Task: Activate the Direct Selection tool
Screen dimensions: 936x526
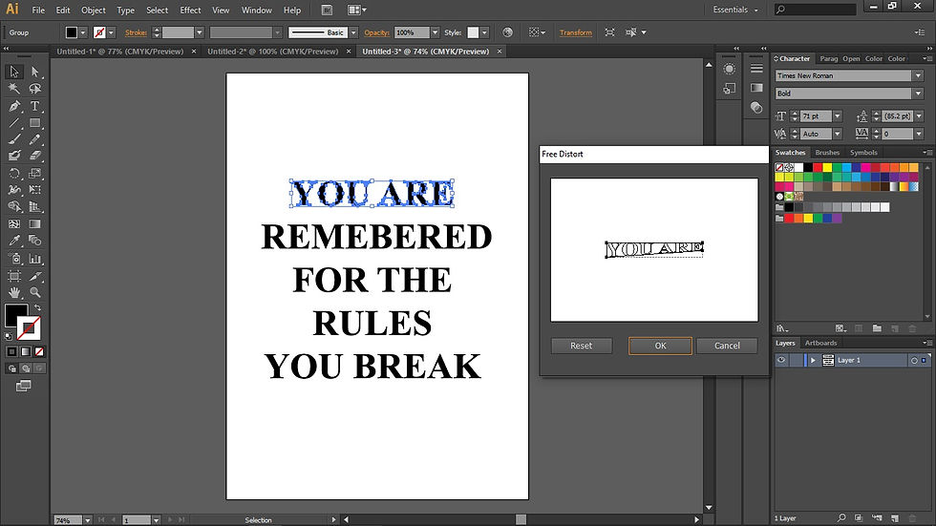Action: (x=35, y=72)
